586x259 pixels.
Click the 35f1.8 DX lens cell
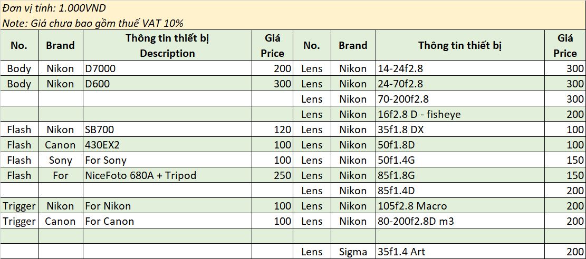[460, 129]
